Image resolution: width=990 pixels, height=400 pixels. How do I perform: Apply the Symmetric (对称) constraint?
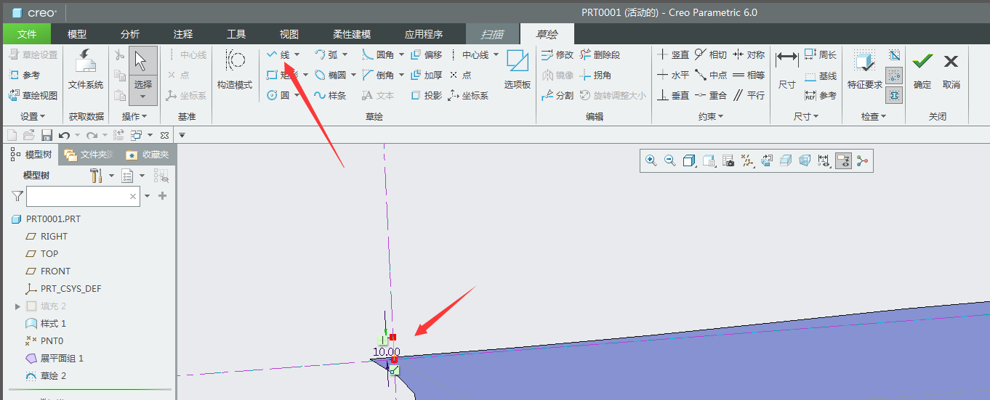(x=749, y=54)
